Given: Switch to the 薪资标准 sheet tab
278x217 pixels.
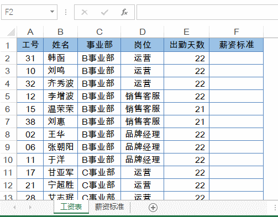Looking at the screenshot, I should 109,207.
